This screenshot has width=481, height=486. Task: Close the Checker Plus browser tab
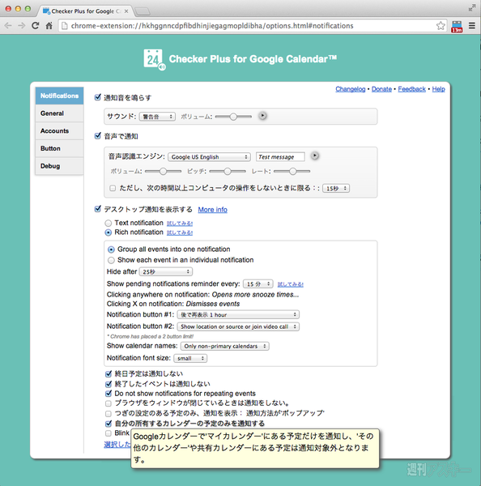click(126, 11)
